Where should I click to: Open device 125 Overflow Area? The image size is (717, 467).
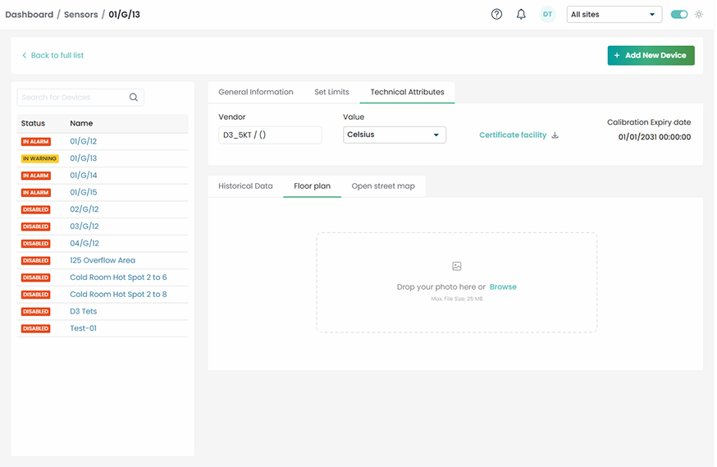(x=103, y=260)
